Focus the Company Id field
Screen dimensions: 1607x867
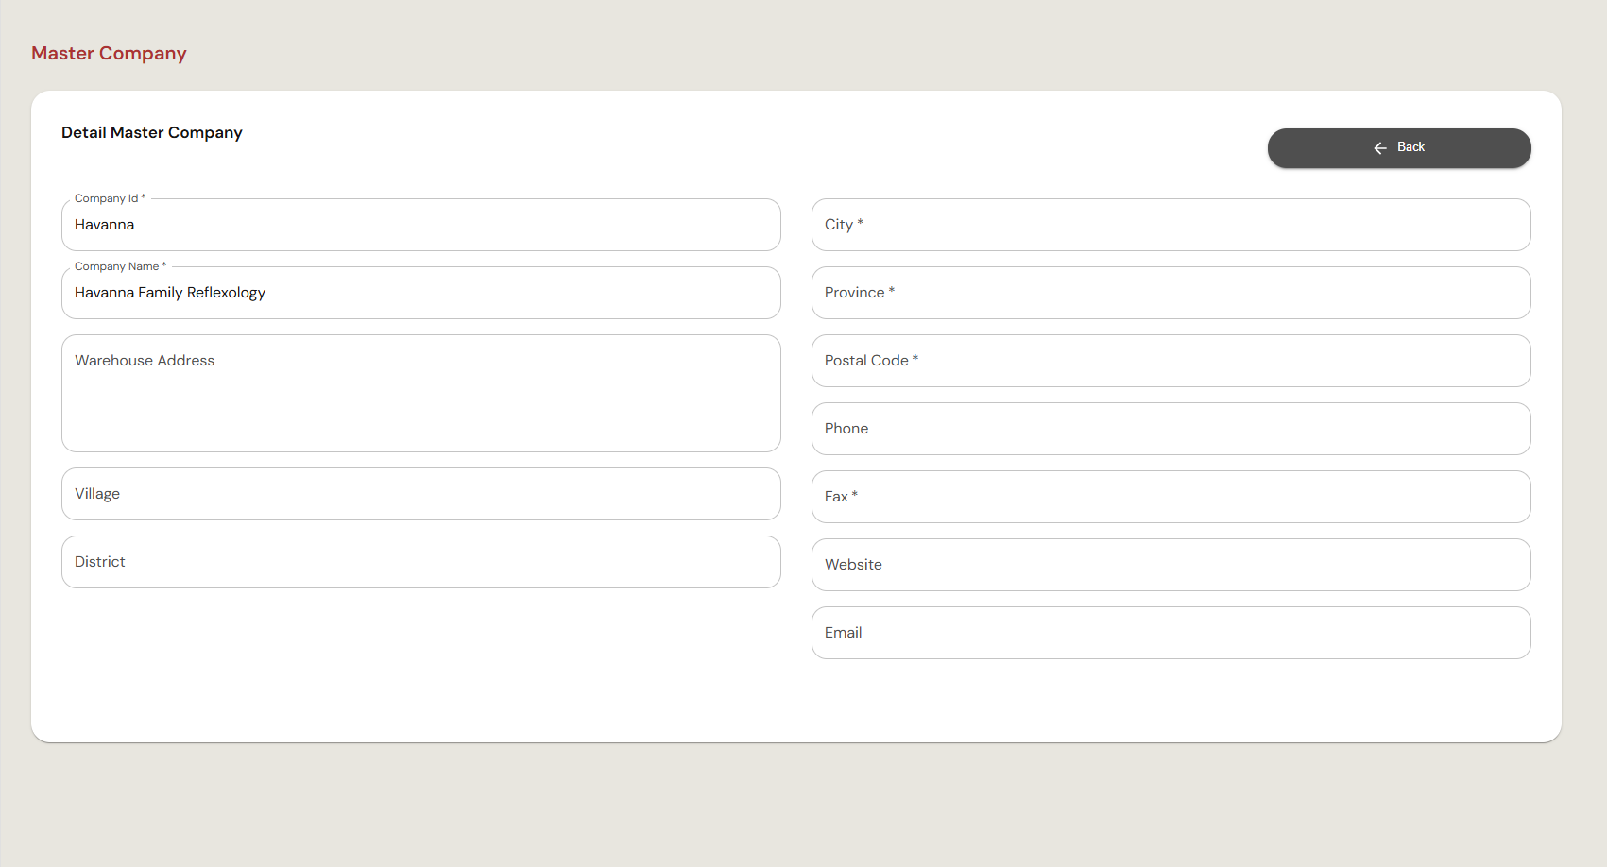pyautogui.click(x=421, y=225)
